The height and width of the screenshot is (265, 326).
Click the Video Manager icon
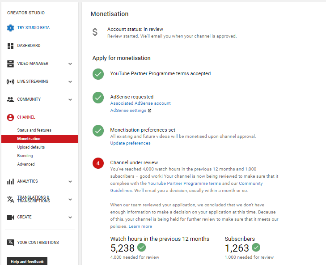pyautogui.click(x=10, y=64)
